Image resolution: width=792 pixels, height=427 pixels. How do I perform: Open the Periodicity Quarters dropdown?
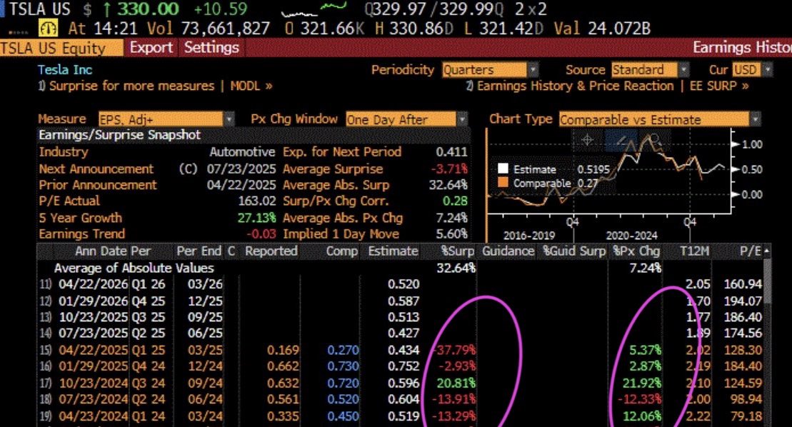pos(489,70)
